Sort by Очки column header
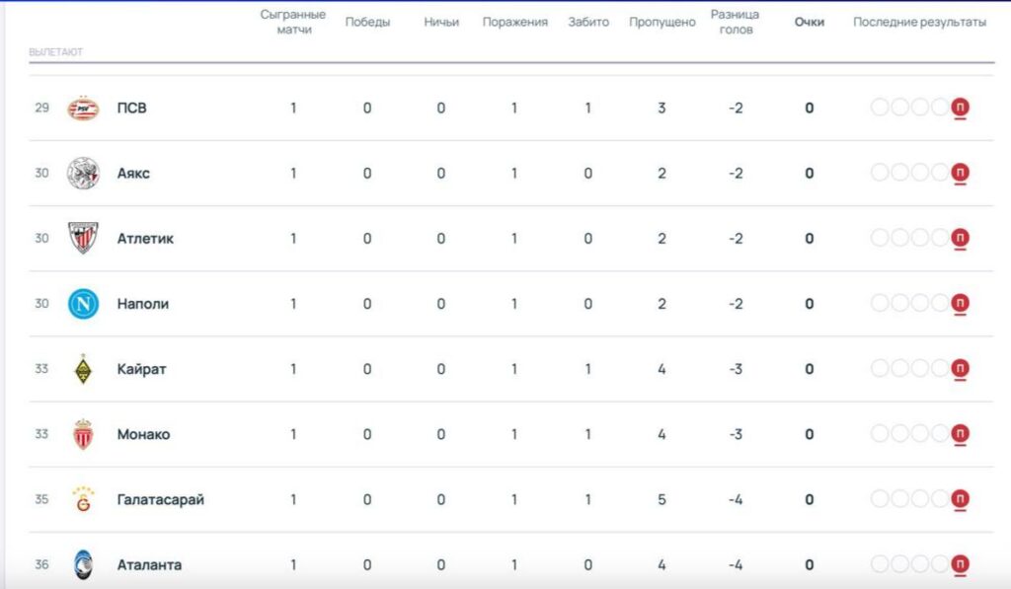Viewport: 1011px width, 589px height. pyautogui.click(x=810, y=22)
